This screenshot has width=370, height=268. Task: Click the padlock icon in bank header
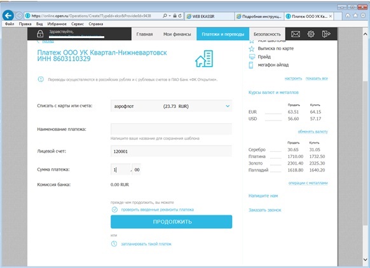[x=40, y=34]
